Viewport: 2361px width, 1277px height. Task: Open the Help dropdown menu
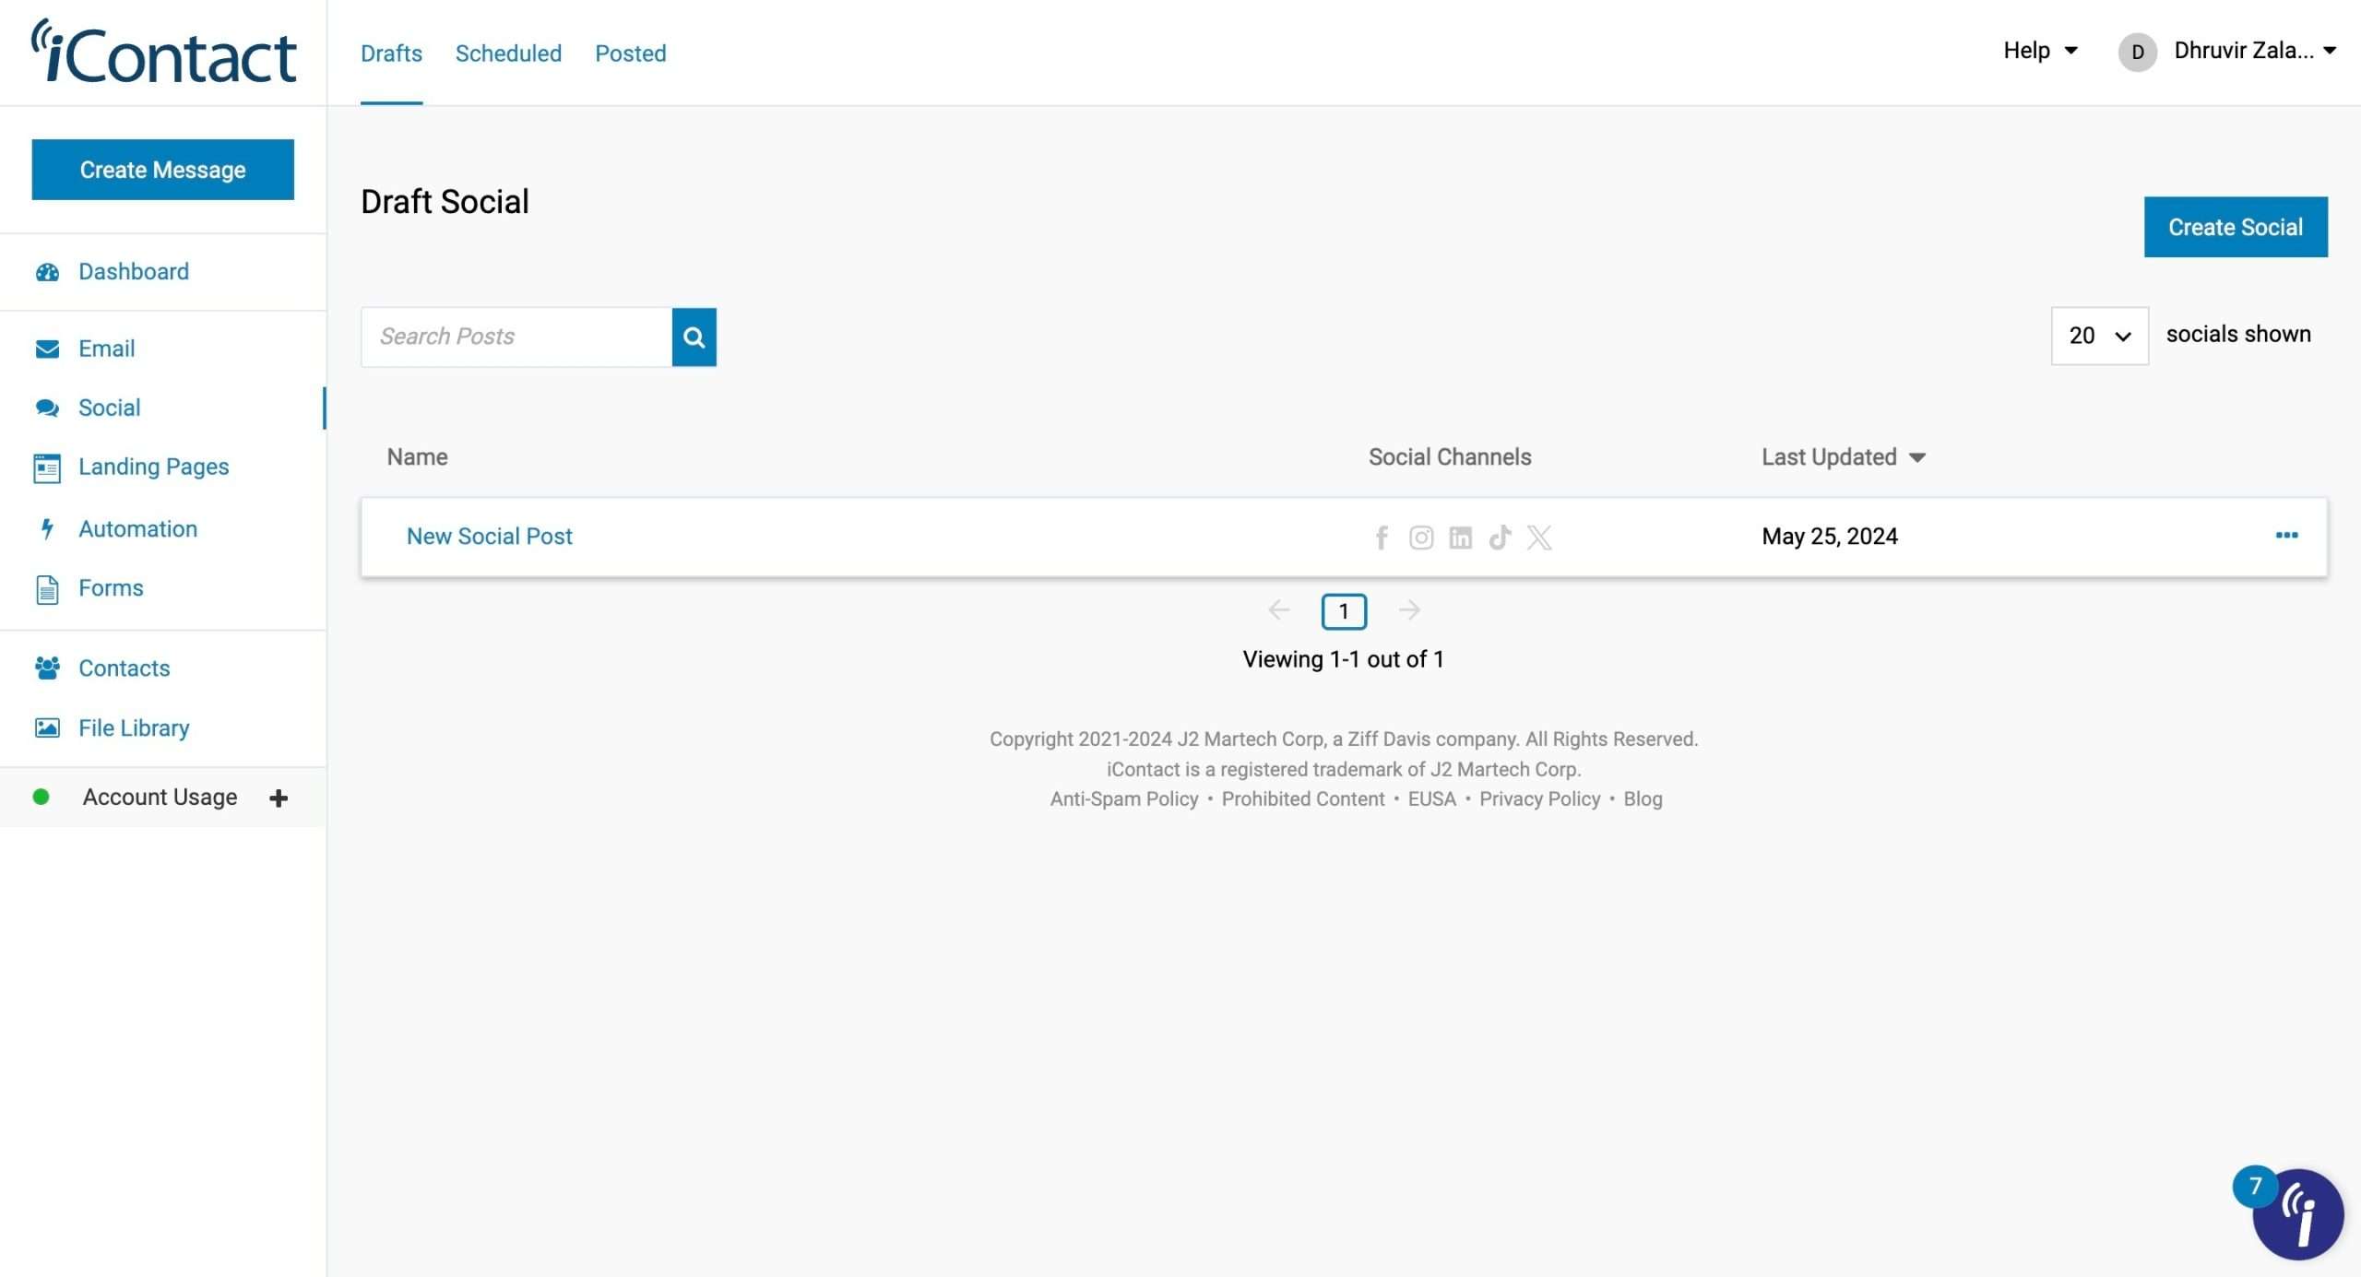click(2040, 51)
